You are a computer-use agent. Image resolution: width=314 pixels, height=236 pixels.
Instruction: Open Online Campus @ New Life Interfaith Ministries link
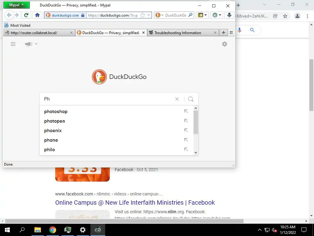click(x=135, y=203)
